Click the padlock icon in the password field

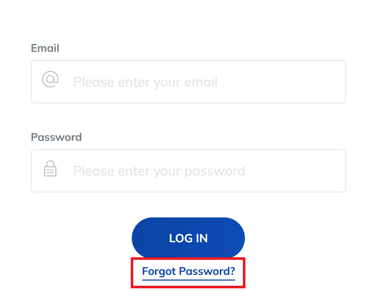tap(50, 168)
